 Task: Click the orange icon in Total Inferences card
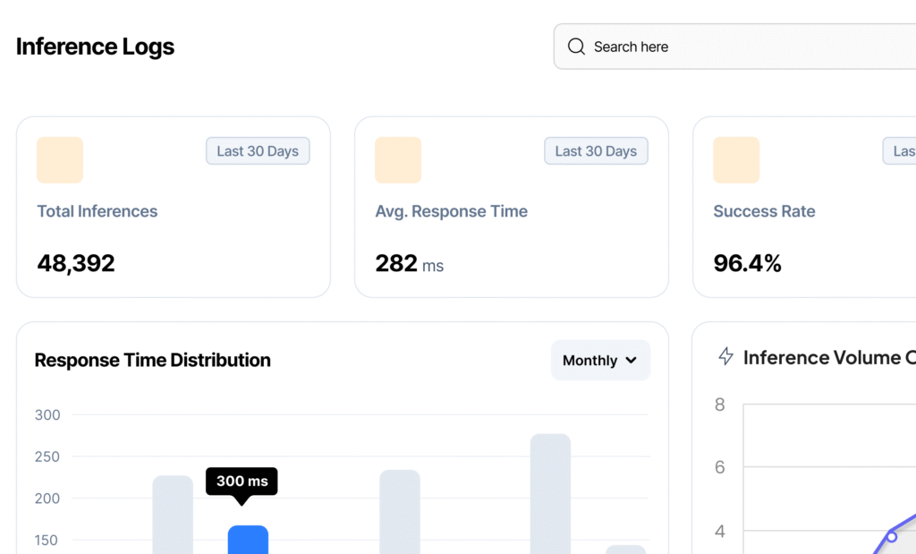click(60, 160)
